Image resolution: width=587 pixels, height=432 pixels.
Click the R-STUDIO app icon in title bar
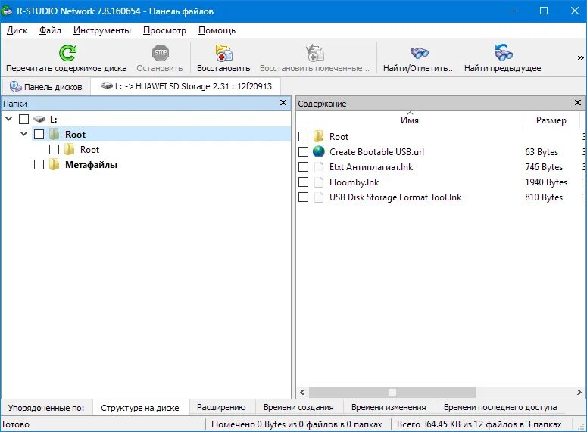pos(7,11)
